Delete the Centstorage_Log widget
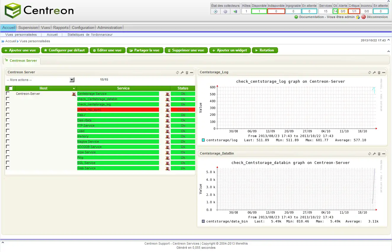 [379, 72]
